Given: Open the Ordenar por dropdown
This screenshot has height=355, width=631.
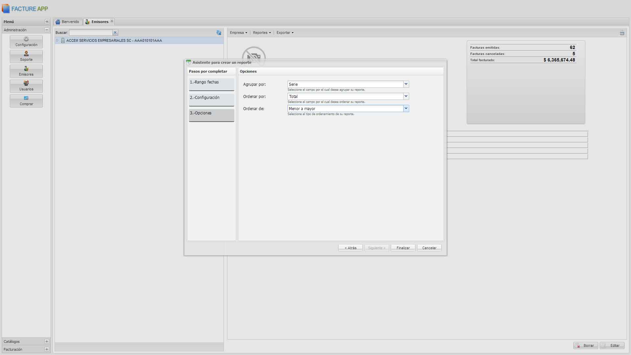Looking at the screenshot, I should (406, 96).
